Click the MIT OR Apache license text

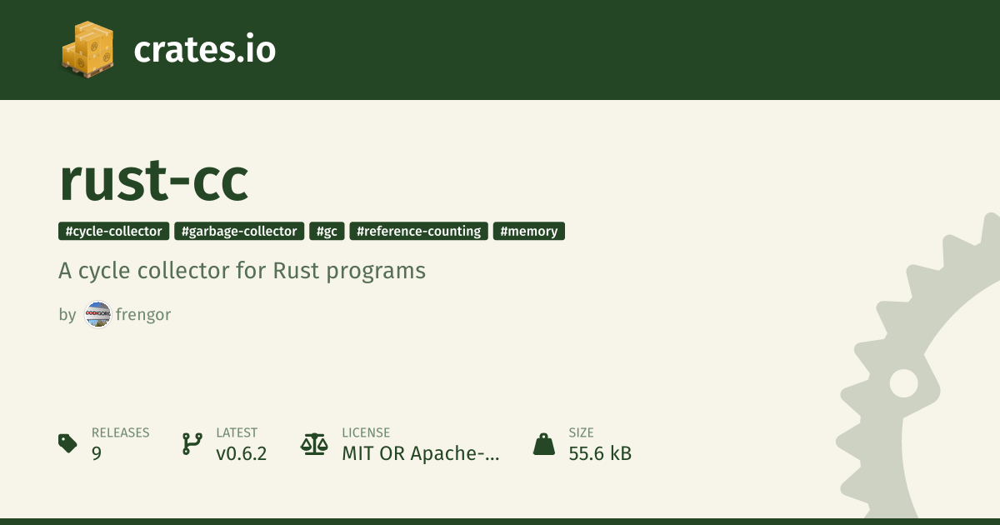coord(421,453)
